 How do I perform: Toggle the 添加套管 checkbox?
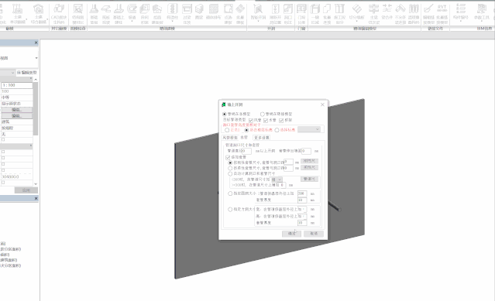point(228,157)
